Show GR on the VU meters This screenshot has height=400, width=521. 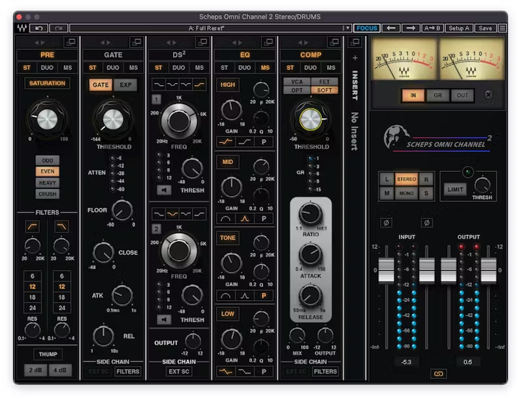437,95
